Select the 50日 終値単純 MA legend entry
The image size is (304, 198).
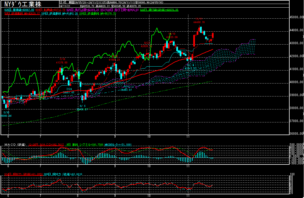pyautogui.click(x=22, y=14)
